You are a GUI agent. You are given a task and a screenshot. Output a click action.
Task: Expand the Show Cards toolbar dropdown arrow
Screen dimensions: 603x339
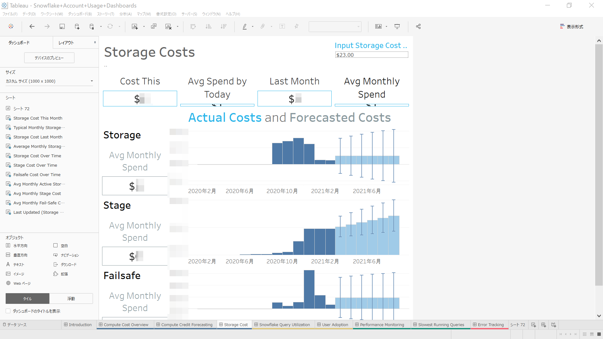click(x=386, y=27)
